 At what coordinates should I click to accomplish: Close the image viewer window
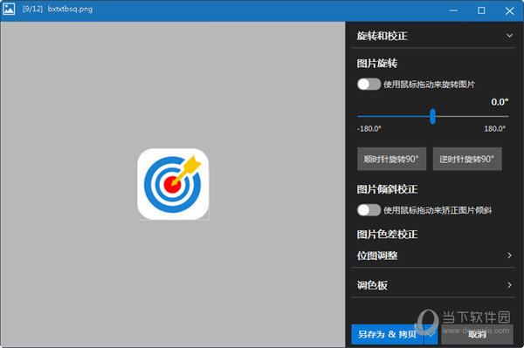(x=509, y=11)
